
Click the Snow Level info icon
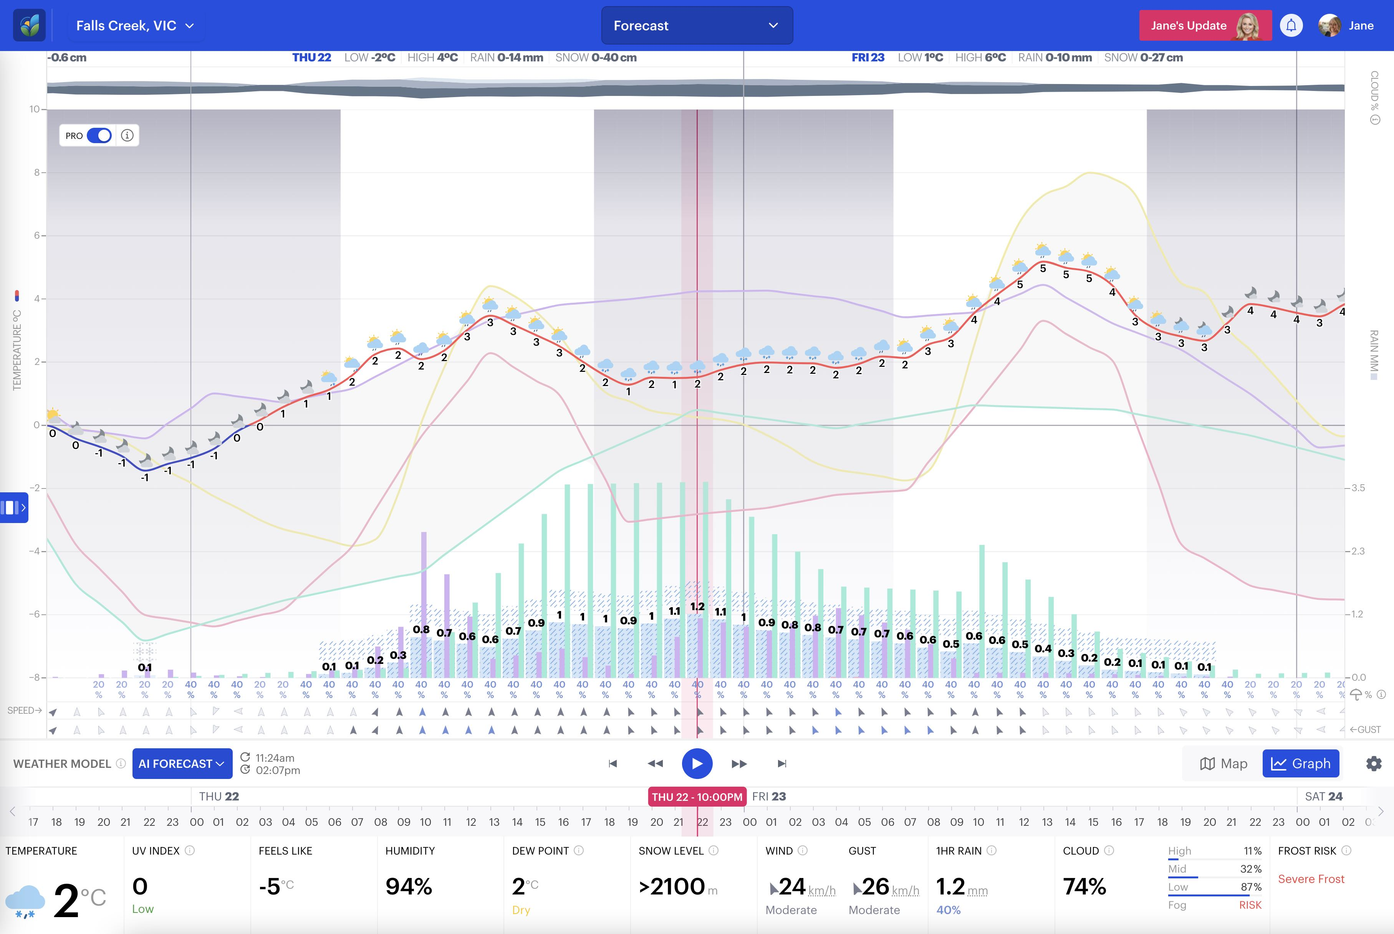714,851
